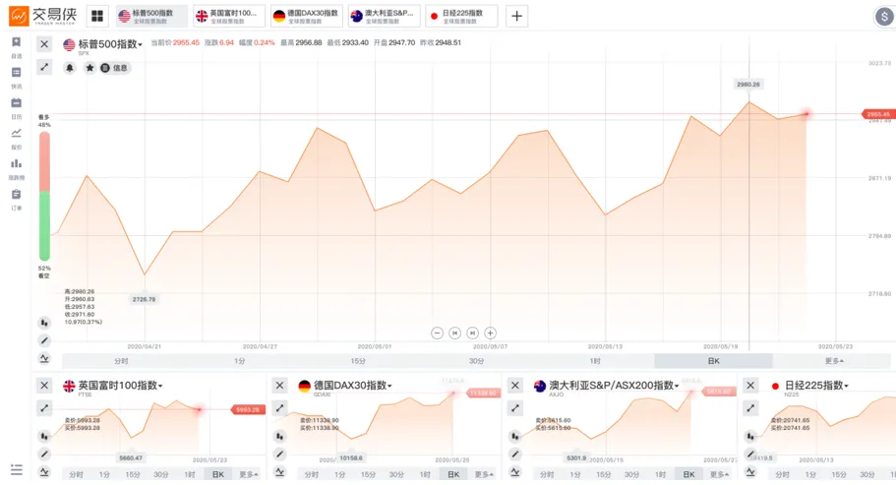Select 15分 timeframe on main chart
Screen dimensions: 896x485
click(x=358, y=361)
